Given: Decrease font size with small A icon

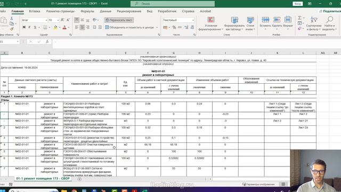Looking at the screenshot, I should pos(68,20).
